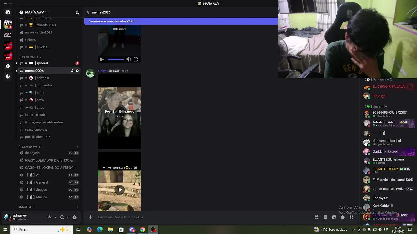This screenshot has width=417, height=234.
Task: Open postulacion2026 channel
Action: (49, 137)
